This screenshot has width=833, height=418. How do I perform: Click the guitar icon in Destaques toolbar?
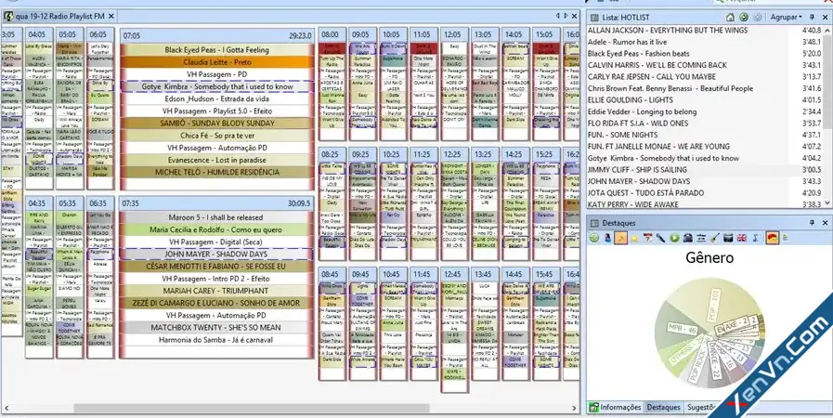[x=714, y=238]
